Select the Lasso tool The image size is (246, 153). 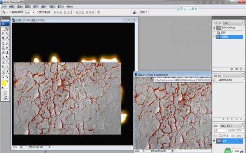click(x=3, y=34)
